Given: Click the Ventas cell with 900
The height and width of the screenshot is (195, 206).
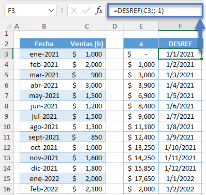Looking at the screenshot, I should pyautogui.click(x=87, y=75).
